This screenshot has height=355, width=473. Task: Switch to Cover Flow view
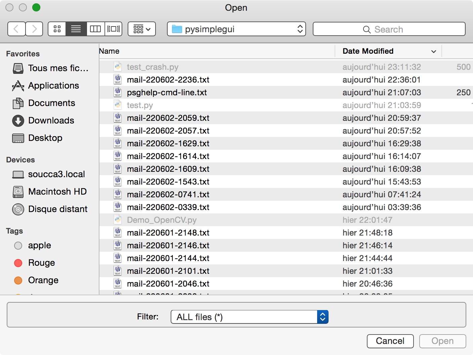coord(113,29)
